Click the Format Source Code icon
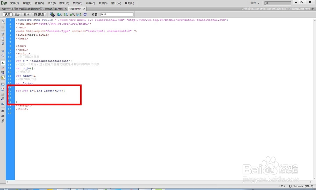 click(3, 121)
